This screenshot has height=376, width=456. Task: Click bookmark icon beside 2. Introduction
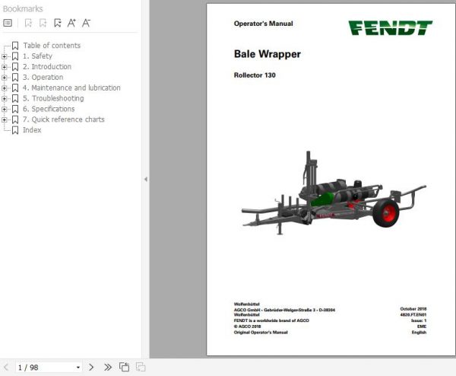coord(15,67)
